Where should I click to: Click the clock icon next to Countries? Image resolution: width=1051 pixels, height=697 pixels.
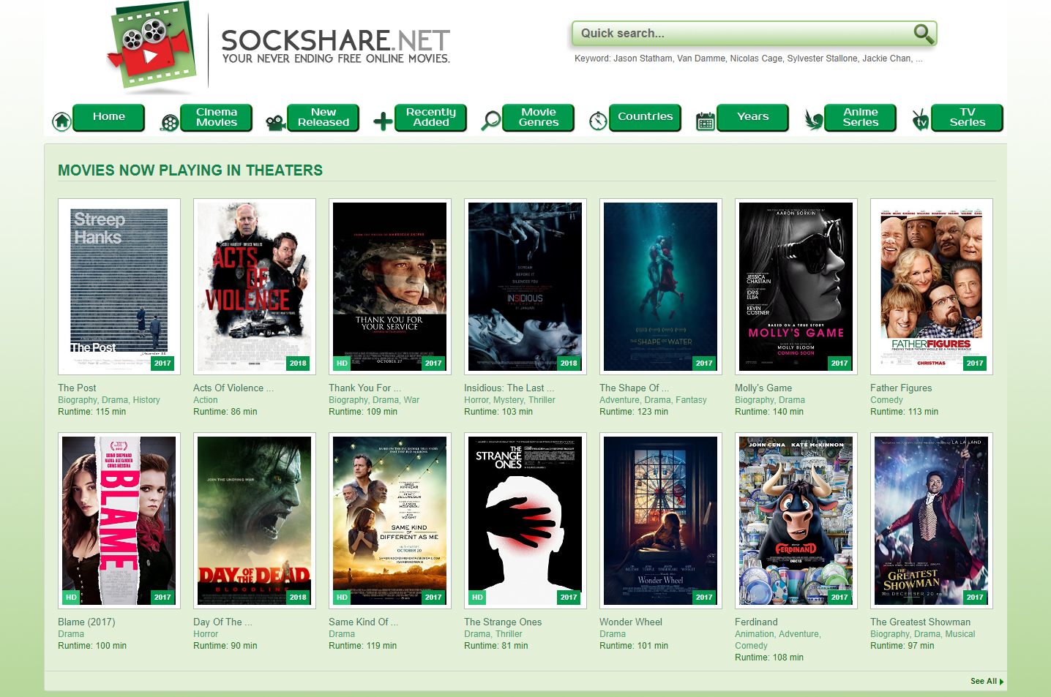(x=598, y=119)
